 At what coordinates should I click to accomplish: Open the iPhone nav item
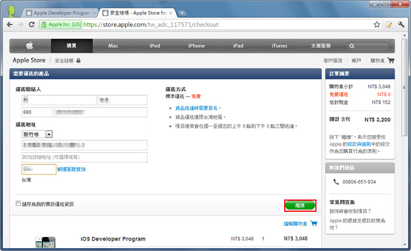tap(197, 46)
